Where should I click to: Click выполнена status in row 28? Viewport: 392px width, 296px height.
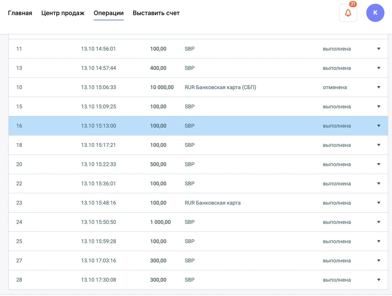(337, 280)
